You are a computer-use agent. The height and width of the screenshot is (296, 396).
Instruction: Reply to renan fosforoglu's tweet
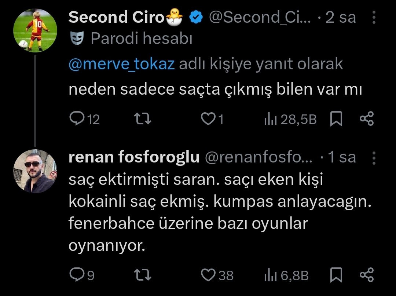click(77, 275)
